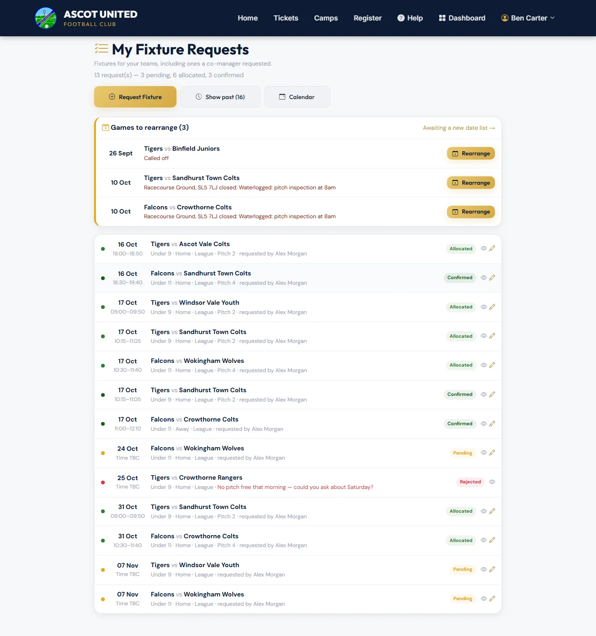View the rejected 25 Oct Tigers vs Crowthorne Rangers fixture
The height and width of the screenshot is (636, 596).
point(492,482)
